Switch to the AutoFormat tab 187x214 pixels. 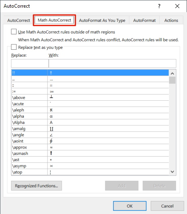click(144, 20)
